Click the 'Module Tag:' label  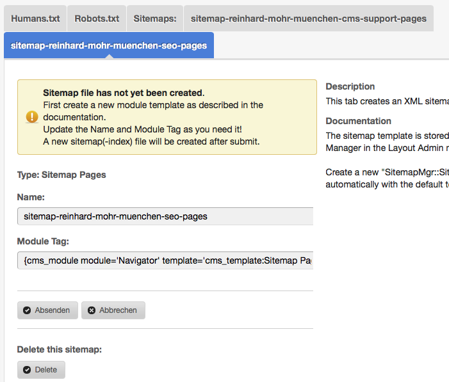click(43, 241)
